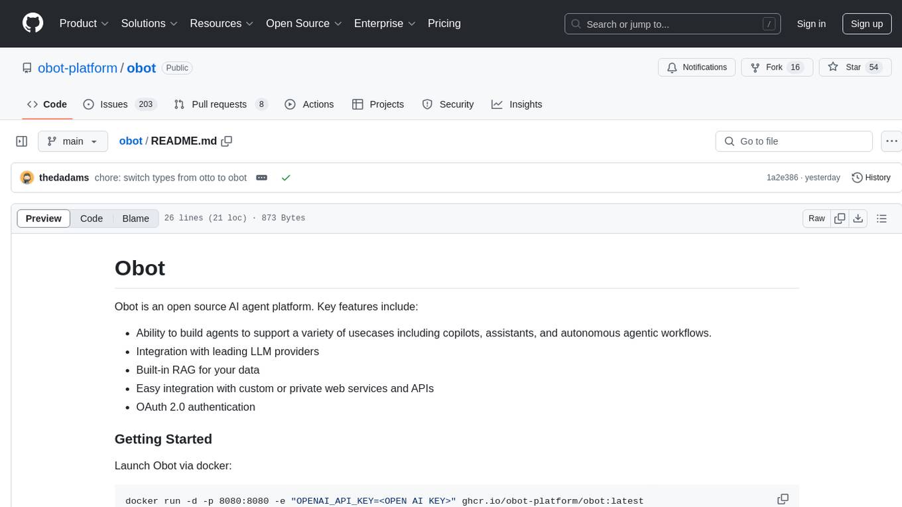Open the Projects tab
902x507 pixels.
378,104
